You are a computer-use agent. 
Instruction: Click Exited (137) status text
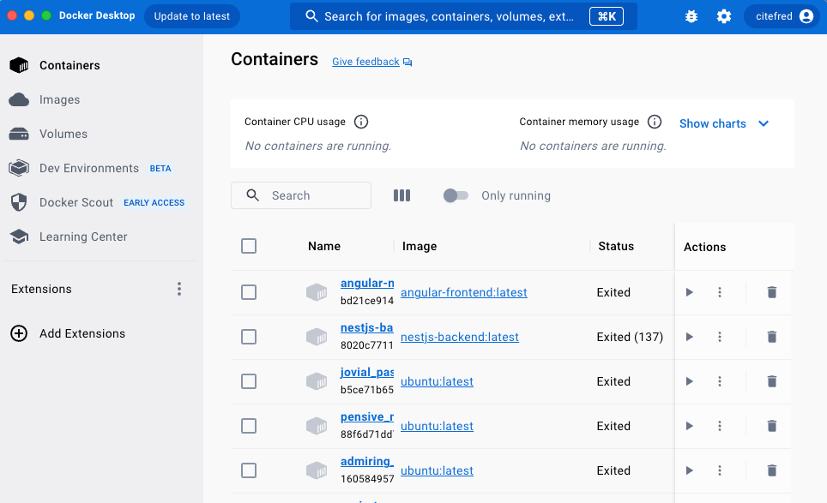[630, 337]
